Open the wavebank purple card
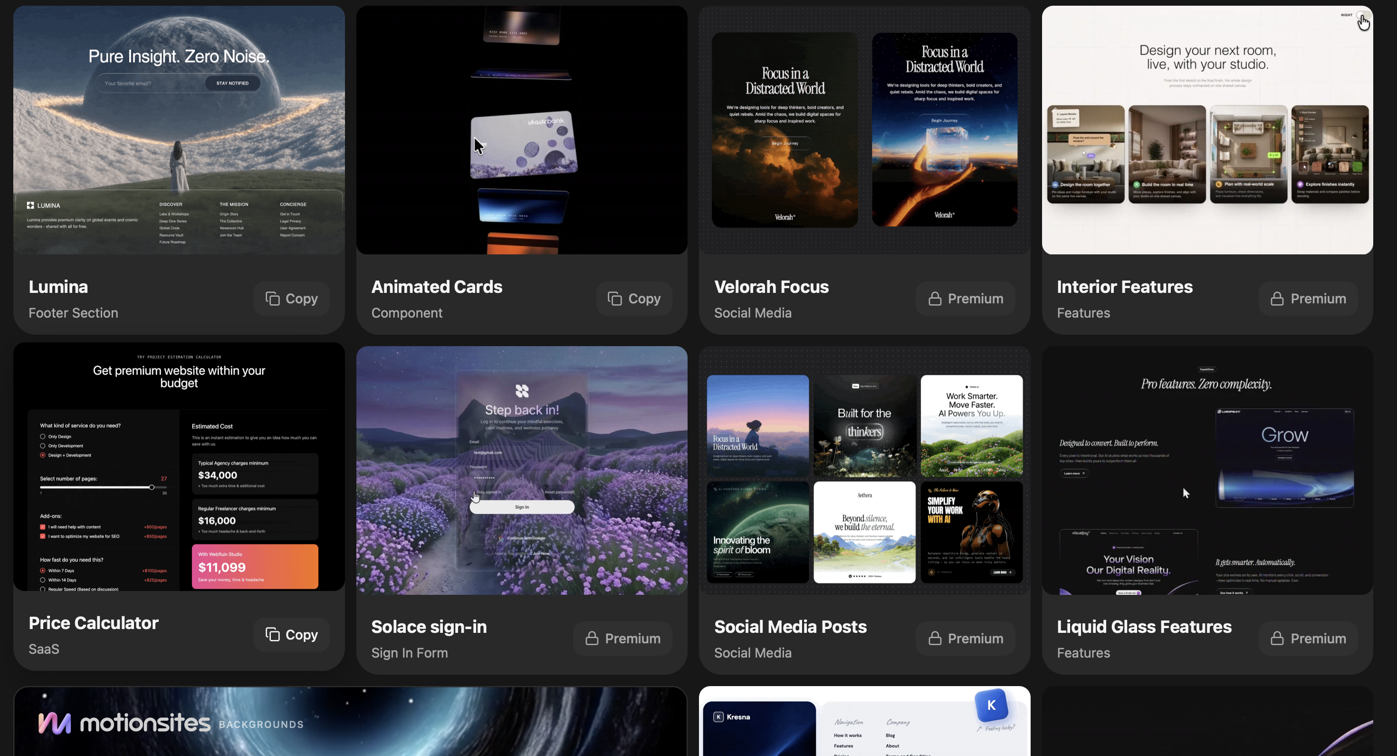 [x=523, y=145]
